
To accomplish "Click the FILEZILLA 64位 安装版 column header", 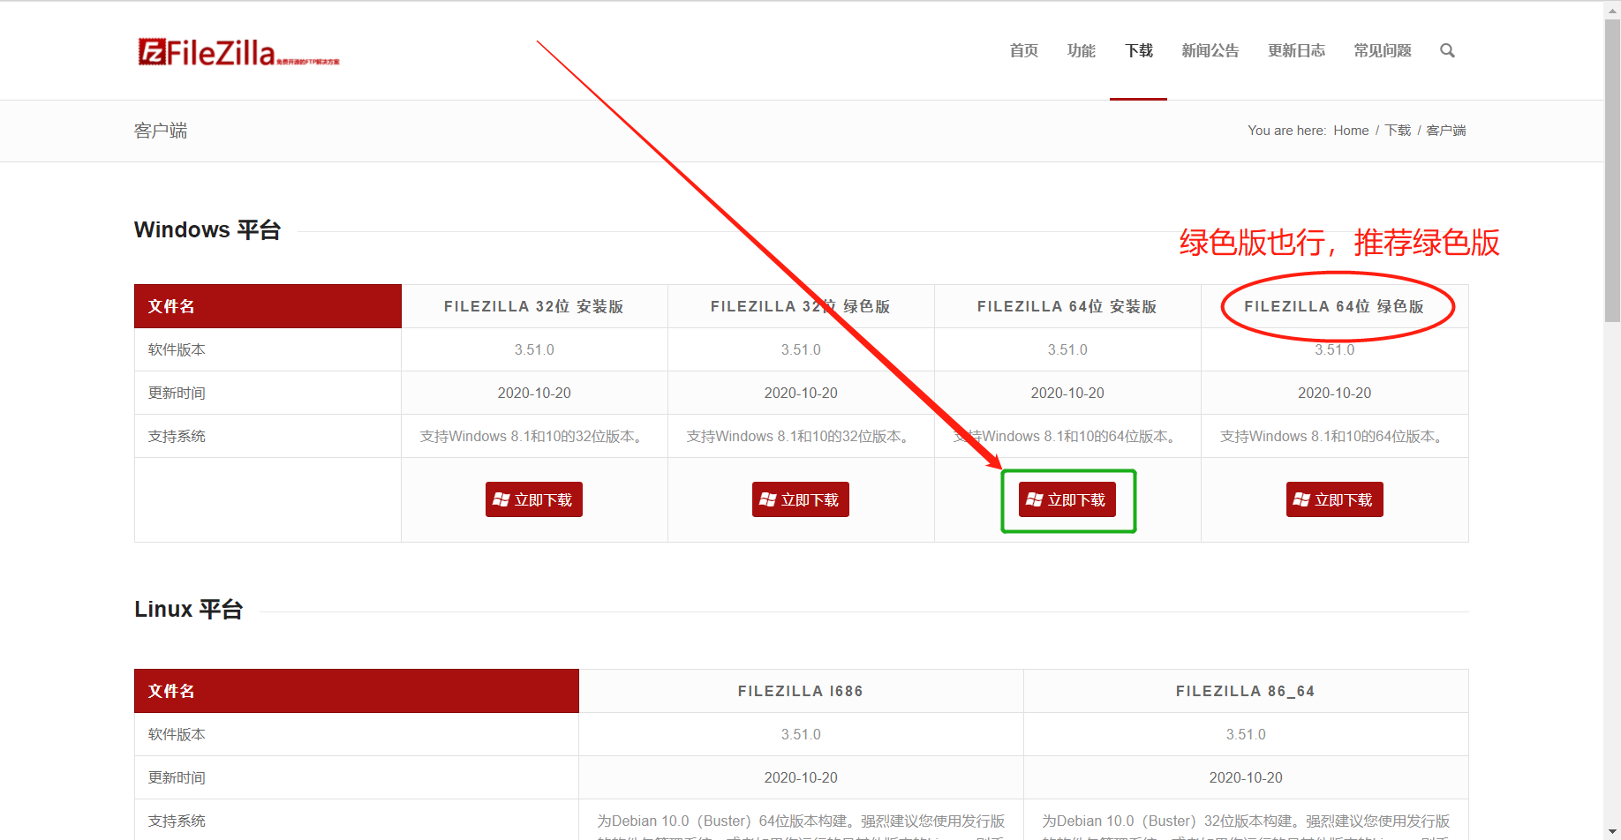I will coord(1067,306).
